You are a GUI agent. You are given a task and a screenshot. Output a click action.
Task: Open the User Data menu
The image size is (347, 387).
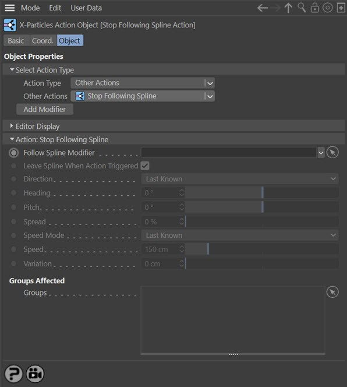(x=86, y=8)
